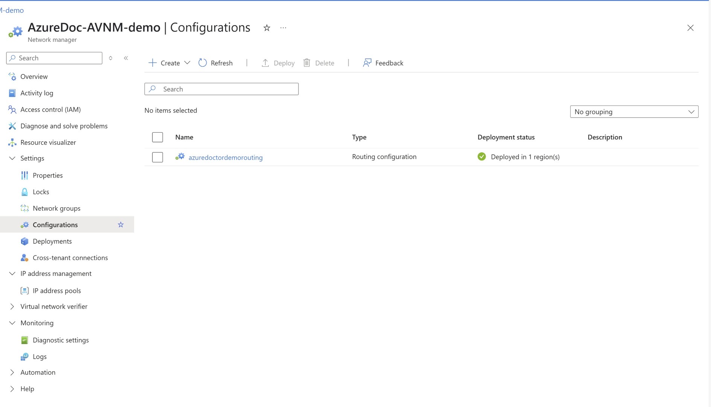This screenshot has height=407, width=711.
Task: Click the star on Configurations menu row
Action: pos(121,225)
